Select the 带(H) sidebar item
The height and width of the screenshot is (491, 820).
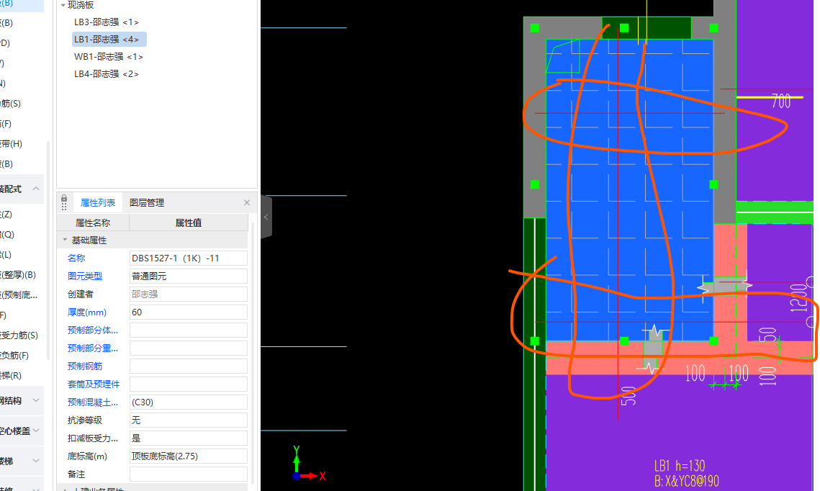coord(11,144)
